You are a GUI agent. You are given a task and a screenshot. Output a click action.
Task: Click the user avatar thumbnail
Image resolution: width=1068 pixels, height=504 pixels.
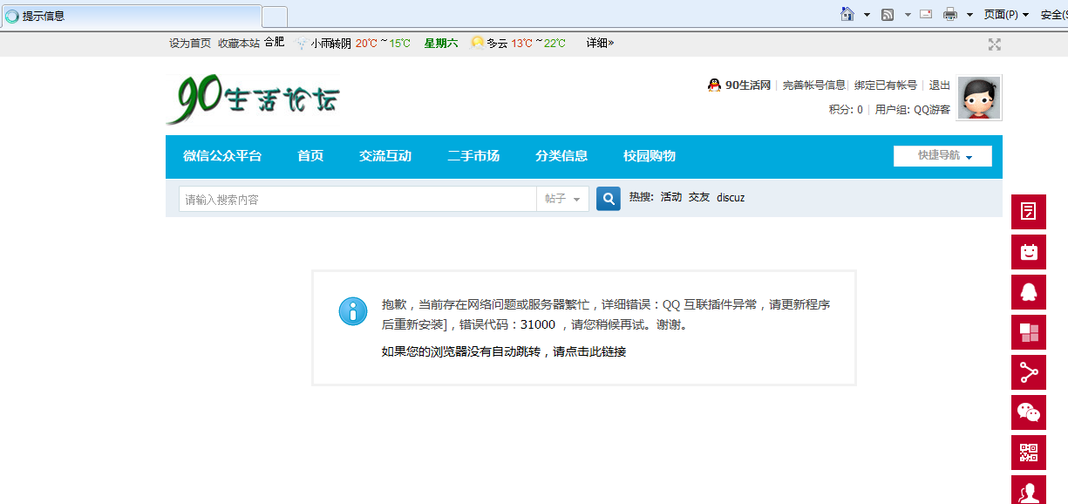tap(979, 98)
